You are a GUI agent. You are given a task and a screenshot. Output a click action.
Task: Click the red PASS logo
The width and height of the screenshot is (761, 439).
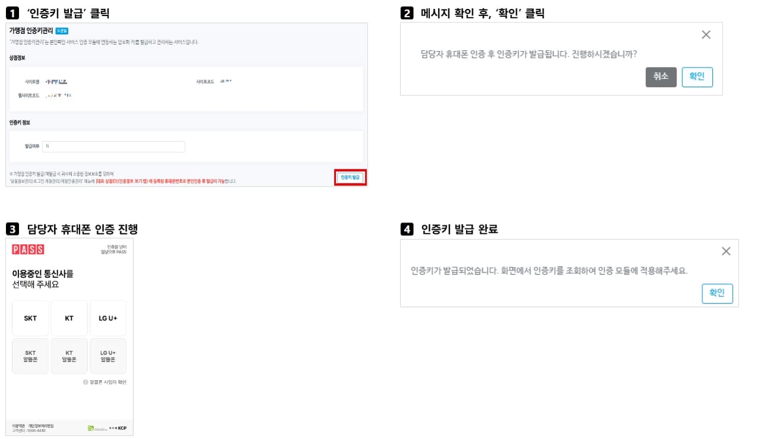click(x=28, y=249)
